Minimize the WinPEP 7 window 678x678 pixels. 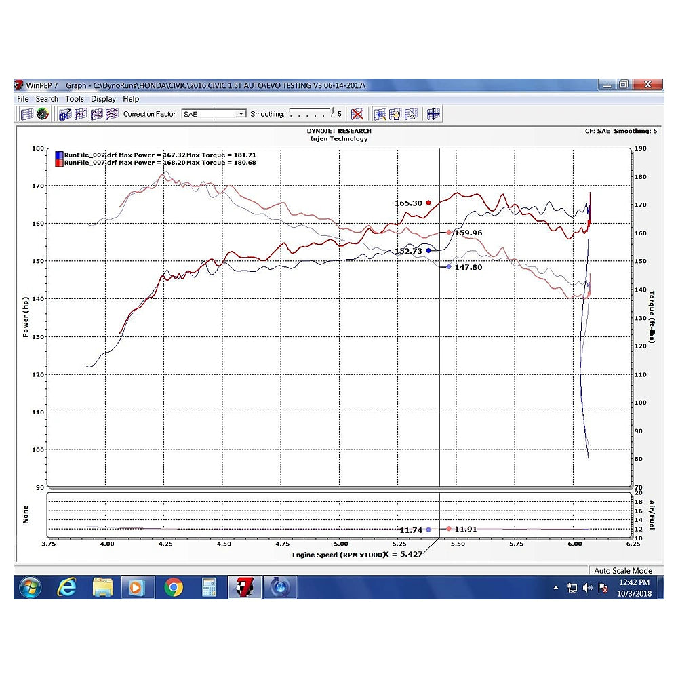pyautogui.click(x=607, y=85)
